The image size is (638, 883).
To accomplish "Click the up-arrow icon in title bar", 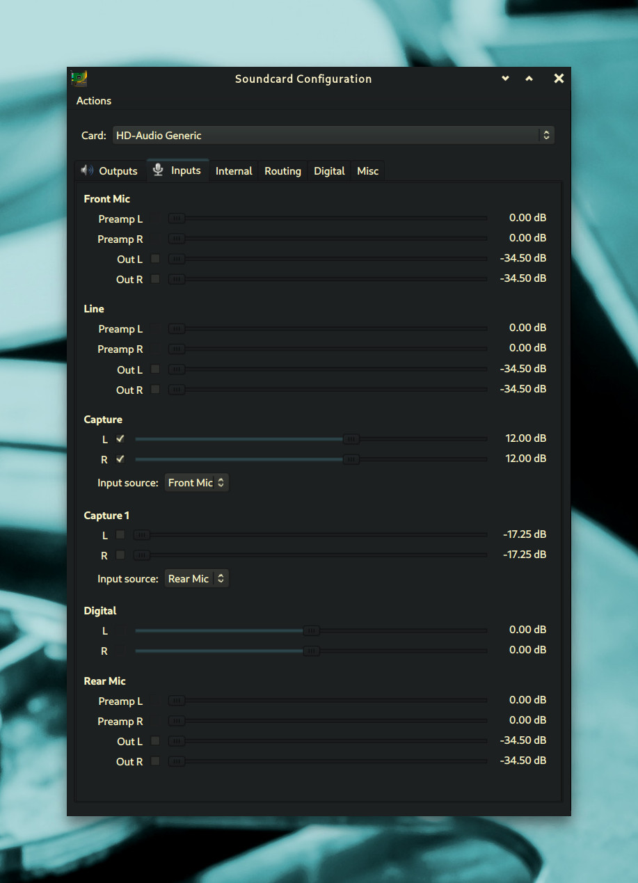I will (x=529, y=79).
